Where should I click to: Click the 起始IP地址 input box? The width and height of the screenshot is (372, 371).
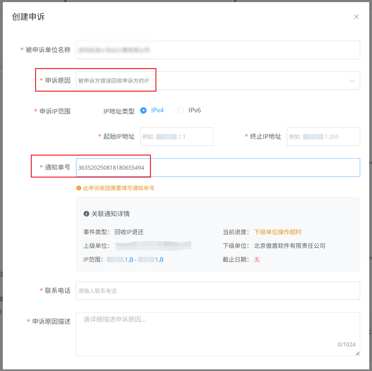177,137
